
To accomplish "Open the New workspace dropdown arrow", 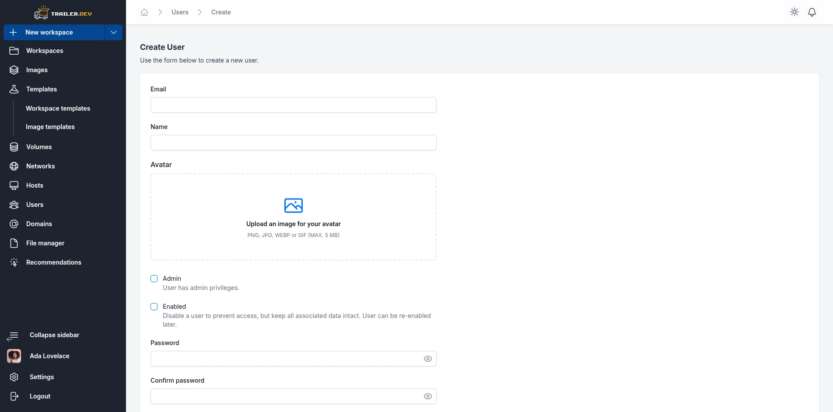I will pyautogui.click(x=114, y=32).
